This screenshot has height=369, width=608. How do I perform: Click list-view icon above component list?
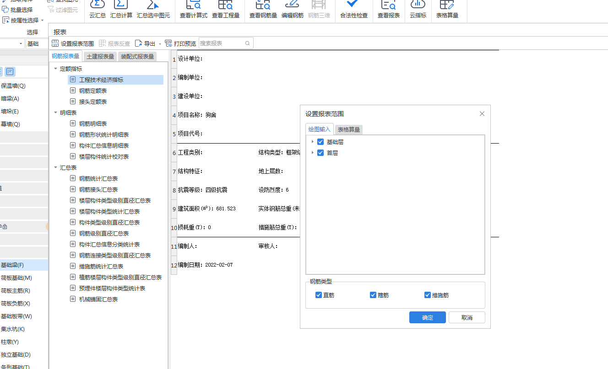click(11, 71)
